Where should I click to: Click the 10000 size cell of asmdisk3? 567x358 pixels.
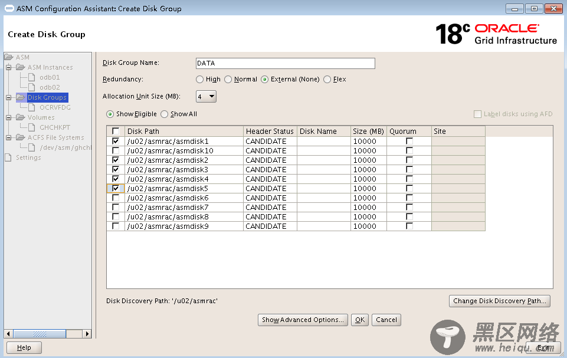pos(369,169)
